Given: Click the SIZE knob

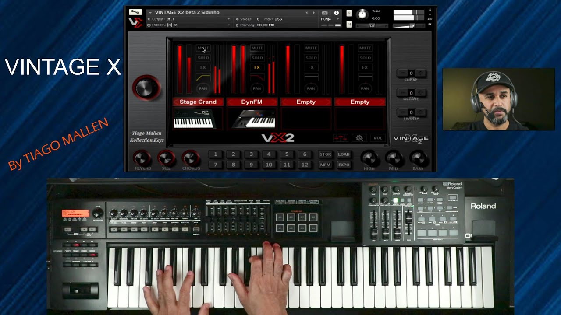Looking at the screenshot, I should point(166,157).
